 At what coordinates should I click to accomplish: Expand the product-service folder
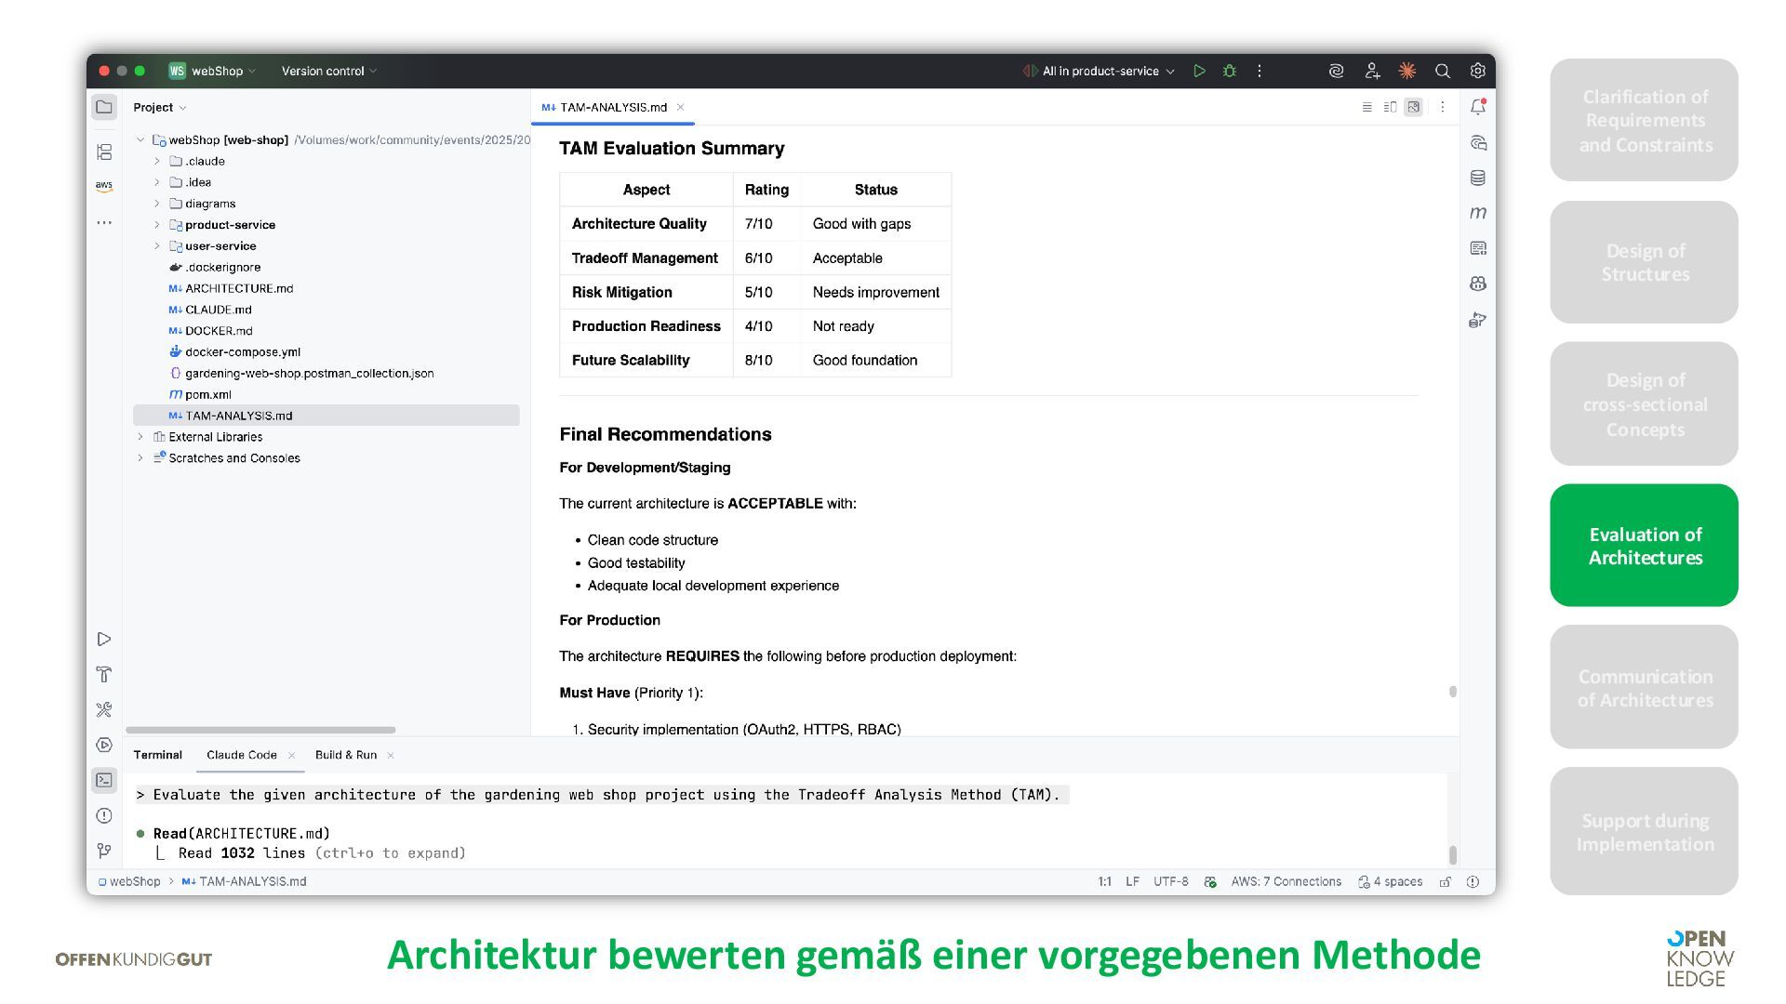(157, 225)
